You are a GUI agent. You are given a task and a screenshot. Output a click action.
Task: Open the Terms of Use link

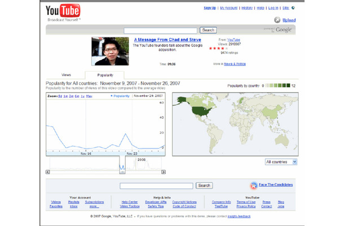[246, 202]
